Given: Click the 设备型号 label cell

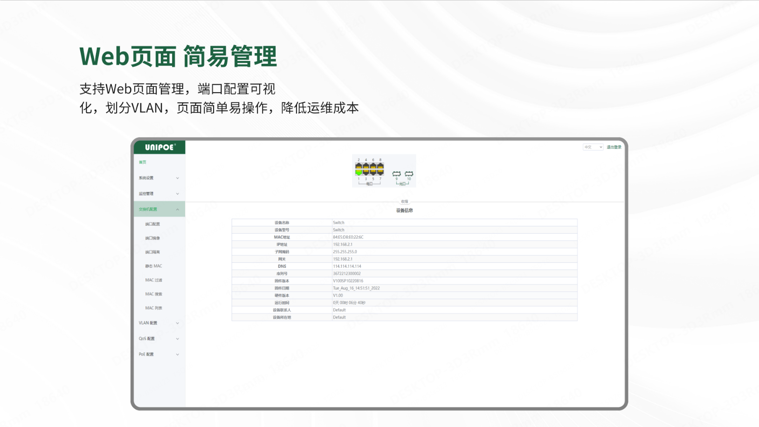Looking at the screenshot, I should click(282, 230).
